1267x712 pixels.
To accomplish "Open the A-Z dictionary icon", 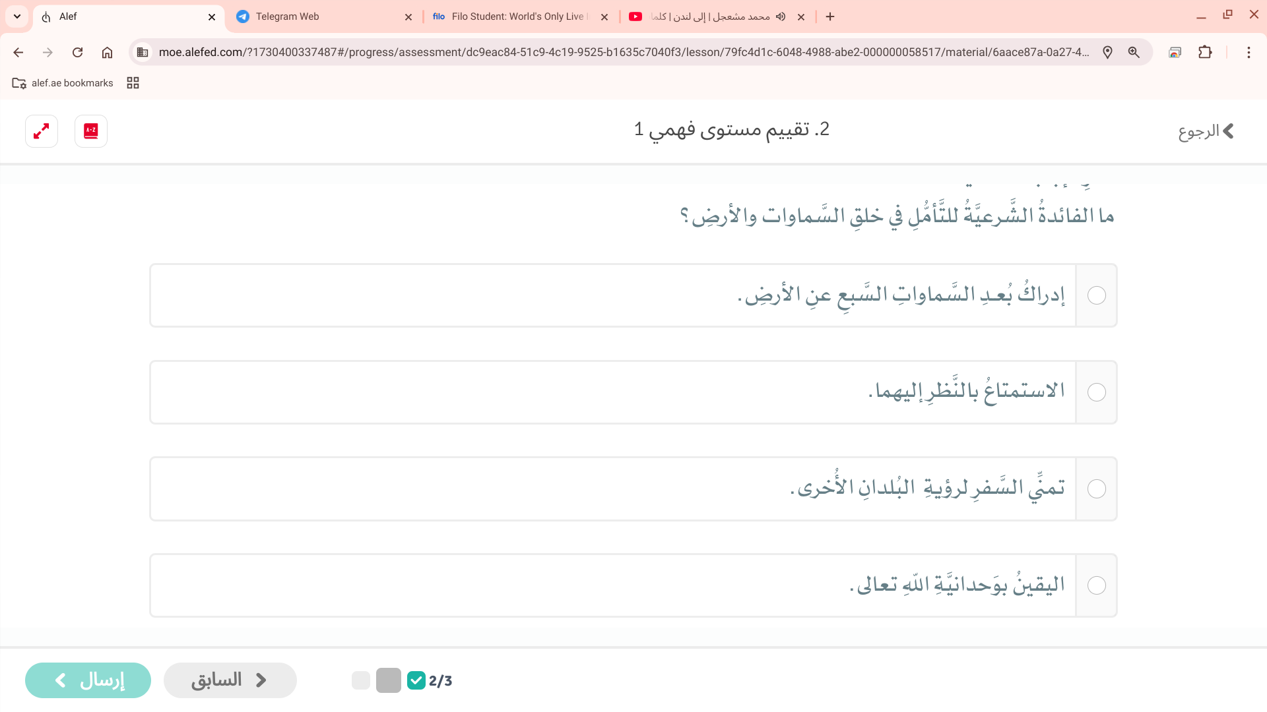I will (91, 131).
